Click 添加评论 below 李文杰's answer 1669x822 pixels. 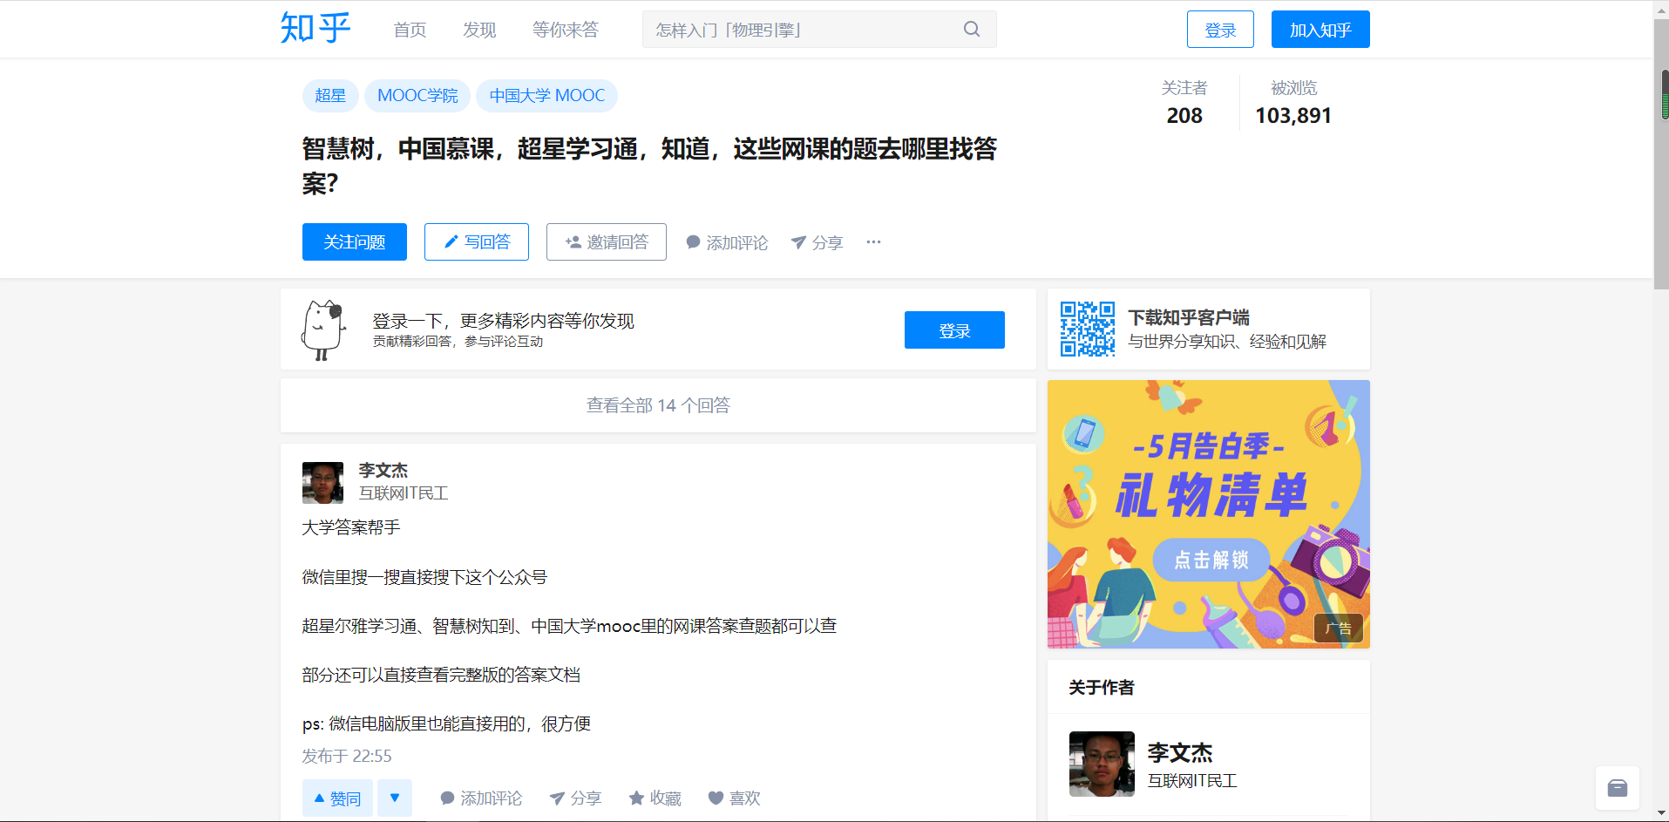pos(481,798)
